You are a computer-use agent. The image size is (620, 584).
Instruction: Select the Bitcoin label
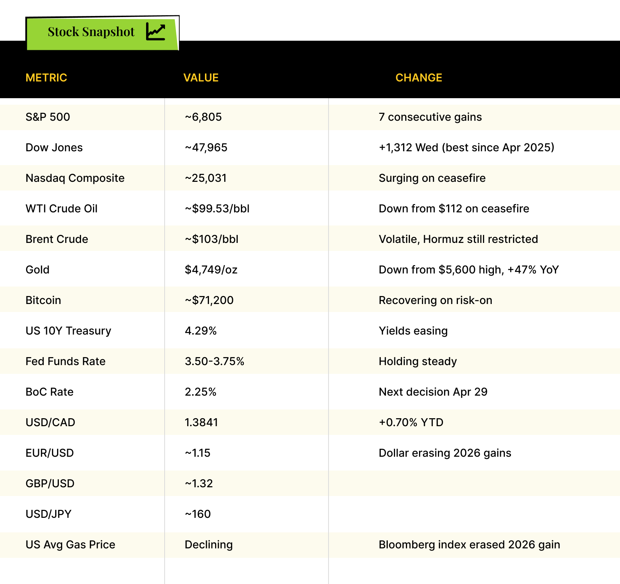(x=43, y=300)
